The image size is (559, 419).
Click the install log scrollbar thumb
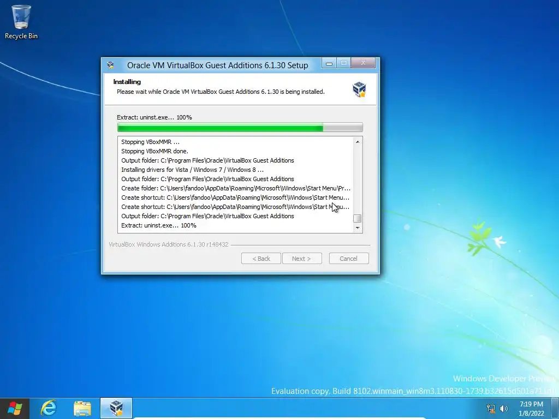click(357, 218)
